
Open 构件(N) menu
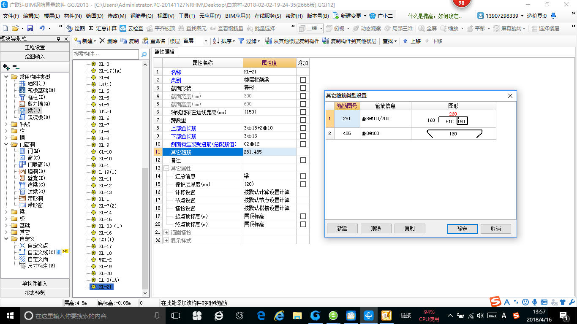point(73,16)
